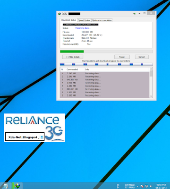Expand the hidden tray icons arrow

(137, 186)
